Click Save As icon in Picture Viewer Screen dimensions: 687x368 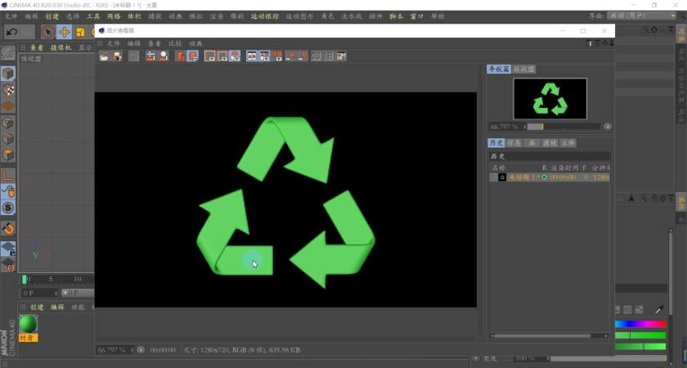pos(117,56)
